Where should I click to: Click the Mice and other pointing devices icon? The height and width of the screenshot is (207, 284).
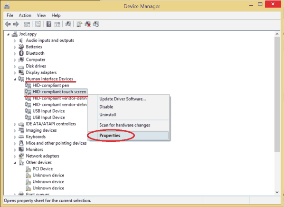click(21, 143)
